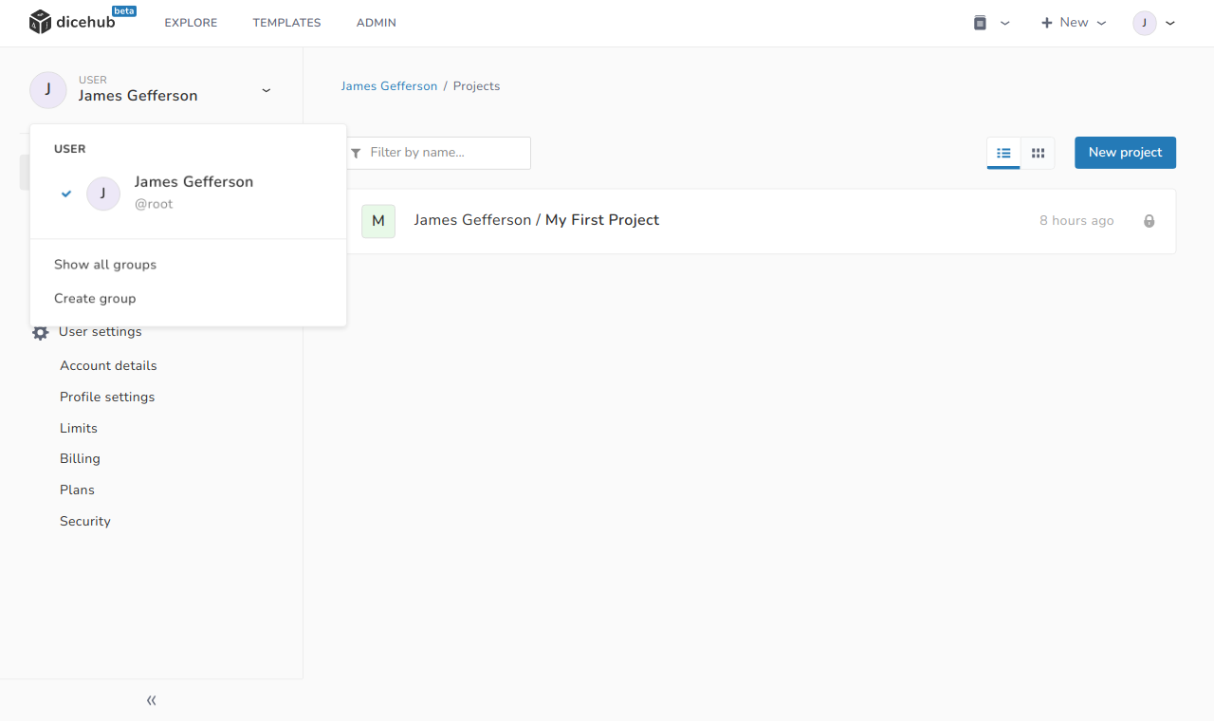Collapse the sidebar with double chevron
The width and height of the screenshot is (1214, 721).
152,700
